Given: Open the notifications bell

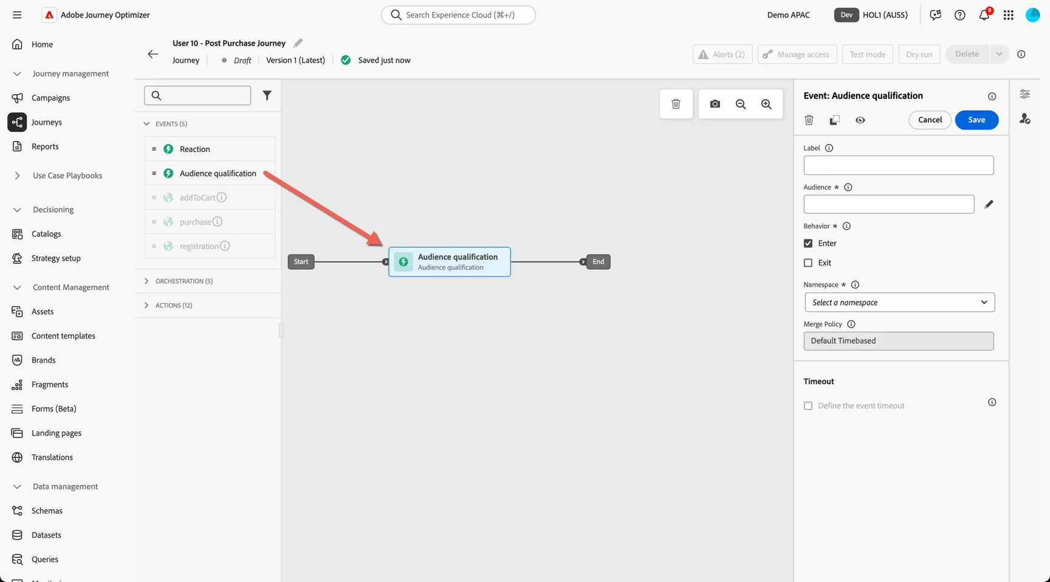Looking at the screenshot, I should tap(984, 15).
